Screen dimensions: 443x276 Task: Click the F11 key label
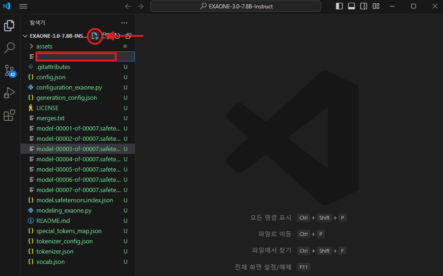(x=303, y=267)
